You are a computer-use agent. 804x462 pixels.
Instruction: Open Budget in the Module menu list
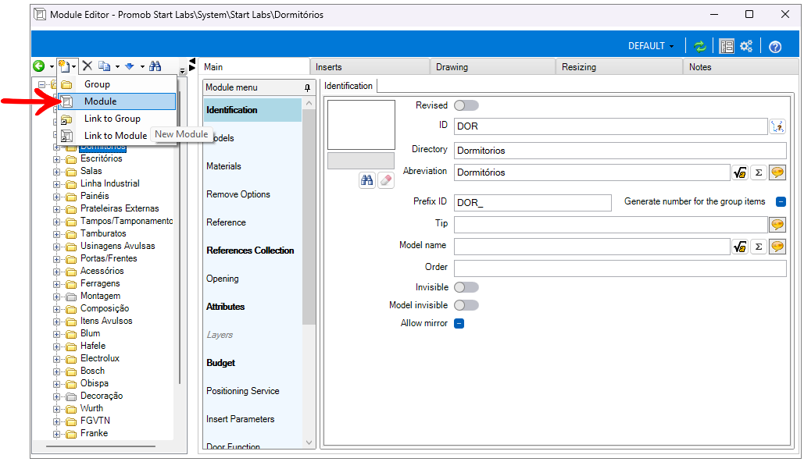click(220, 363)
